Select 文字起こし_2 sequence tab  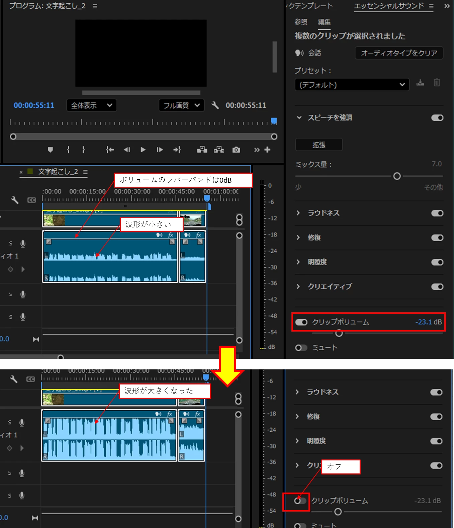58,172
